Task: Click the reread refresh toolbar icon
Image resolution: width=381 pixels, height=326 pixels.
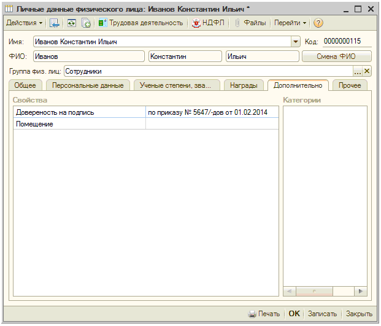Action: [x=71, y=23]
